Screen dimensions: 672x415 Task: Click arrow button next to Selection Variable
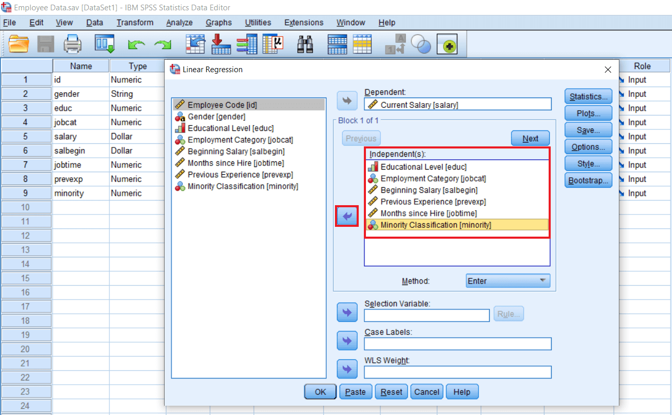(347, 312)
